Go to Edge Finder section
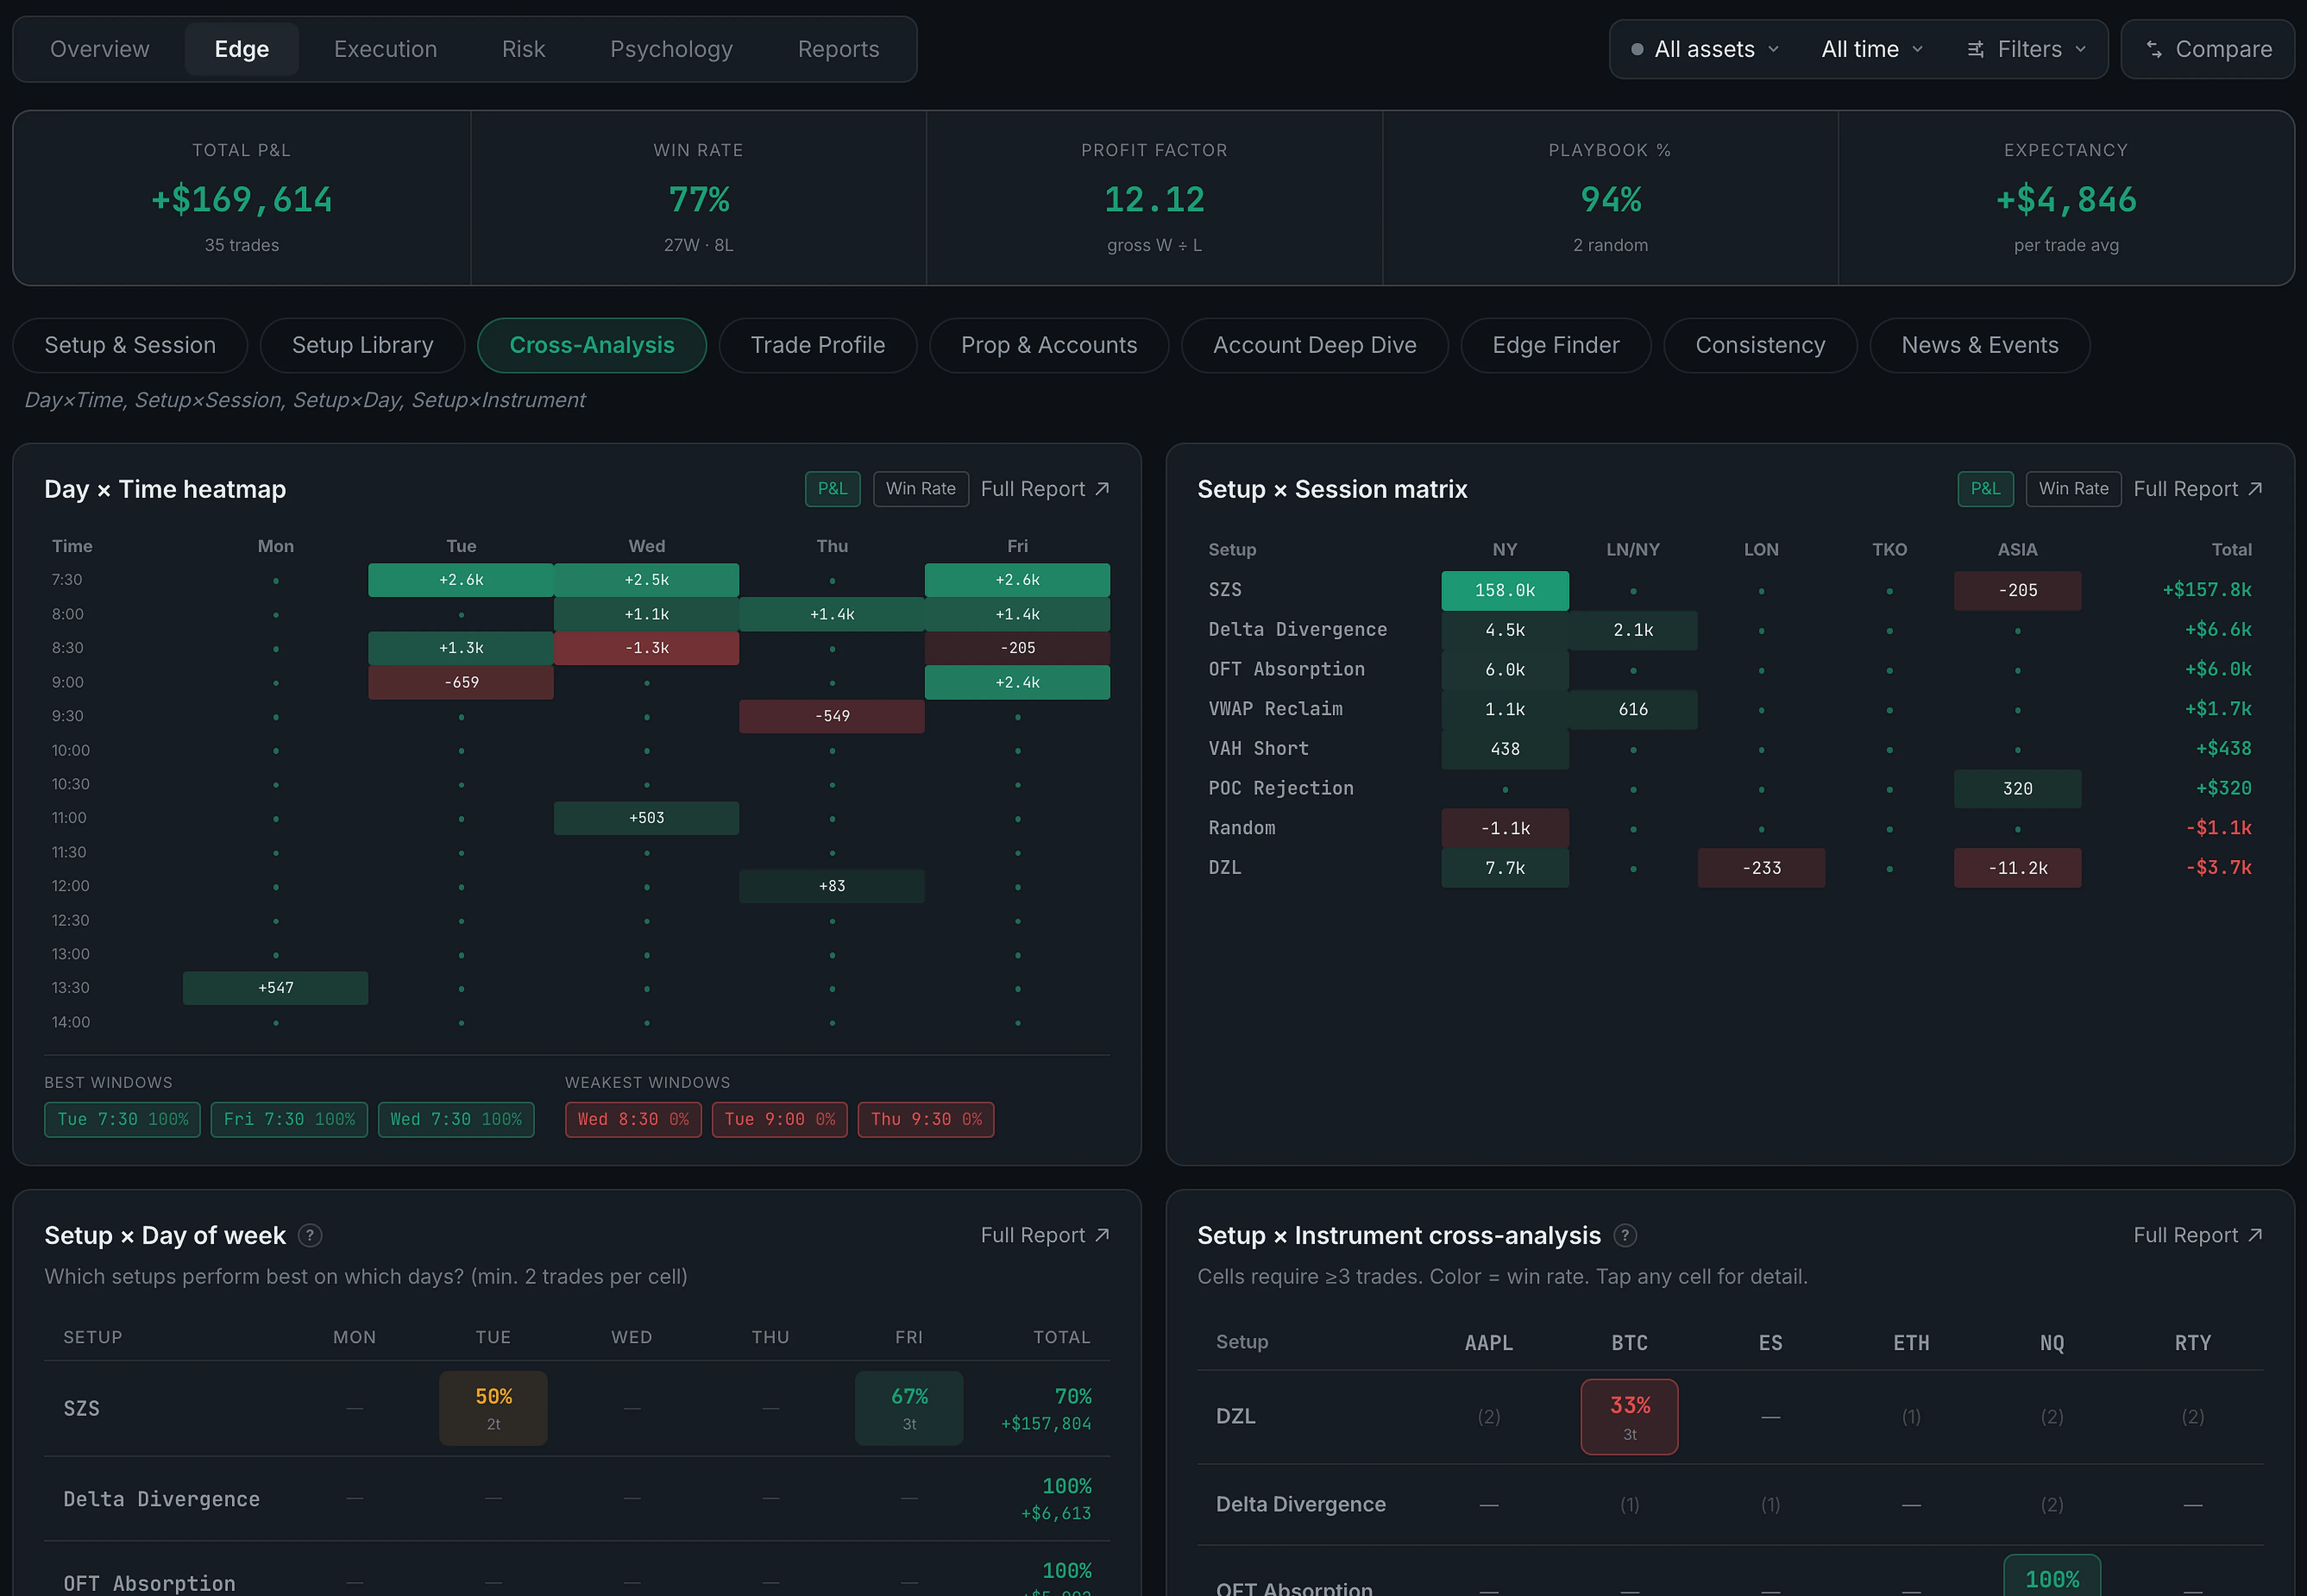2307x1596 pixels. [x=1555, y=345]
